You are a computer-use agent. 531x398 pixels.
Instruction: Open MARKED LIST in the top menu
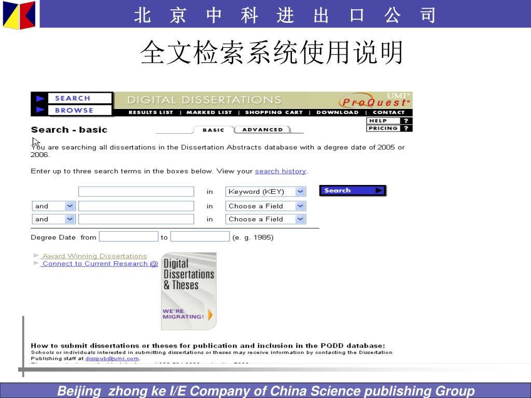click(209, 112)
